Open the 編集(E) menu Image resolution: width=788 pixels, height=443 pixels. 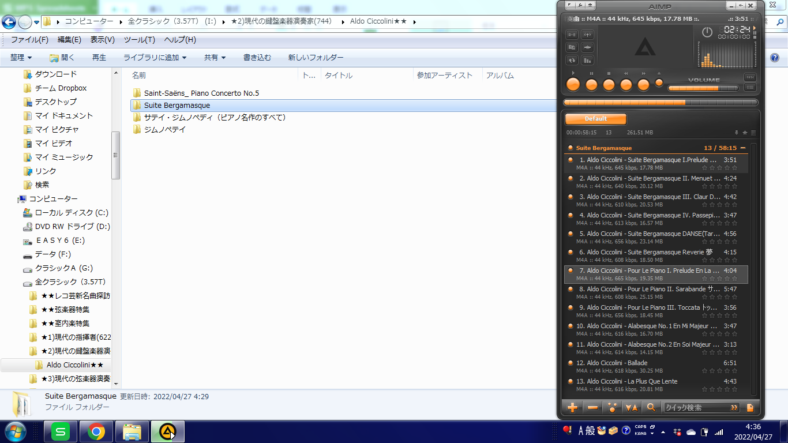[69, 40]
